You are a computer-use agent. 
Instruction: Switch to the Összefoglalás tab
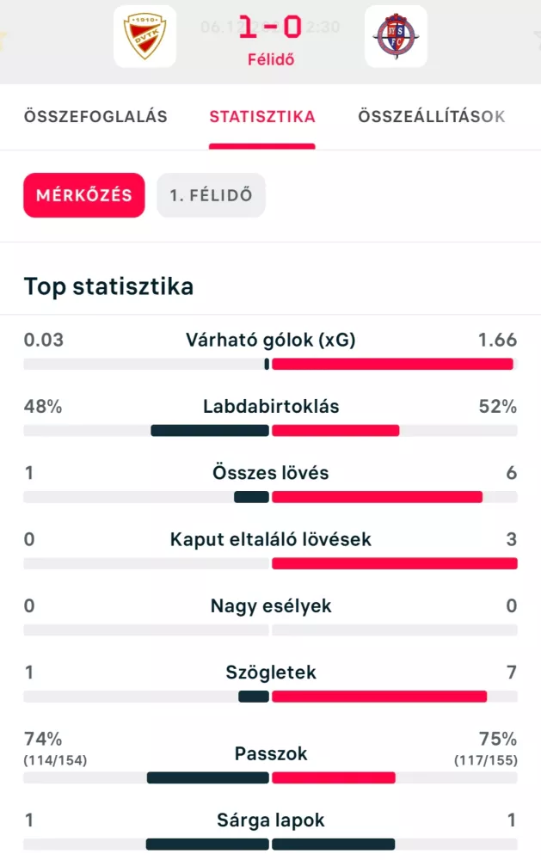tap(95, 117)
